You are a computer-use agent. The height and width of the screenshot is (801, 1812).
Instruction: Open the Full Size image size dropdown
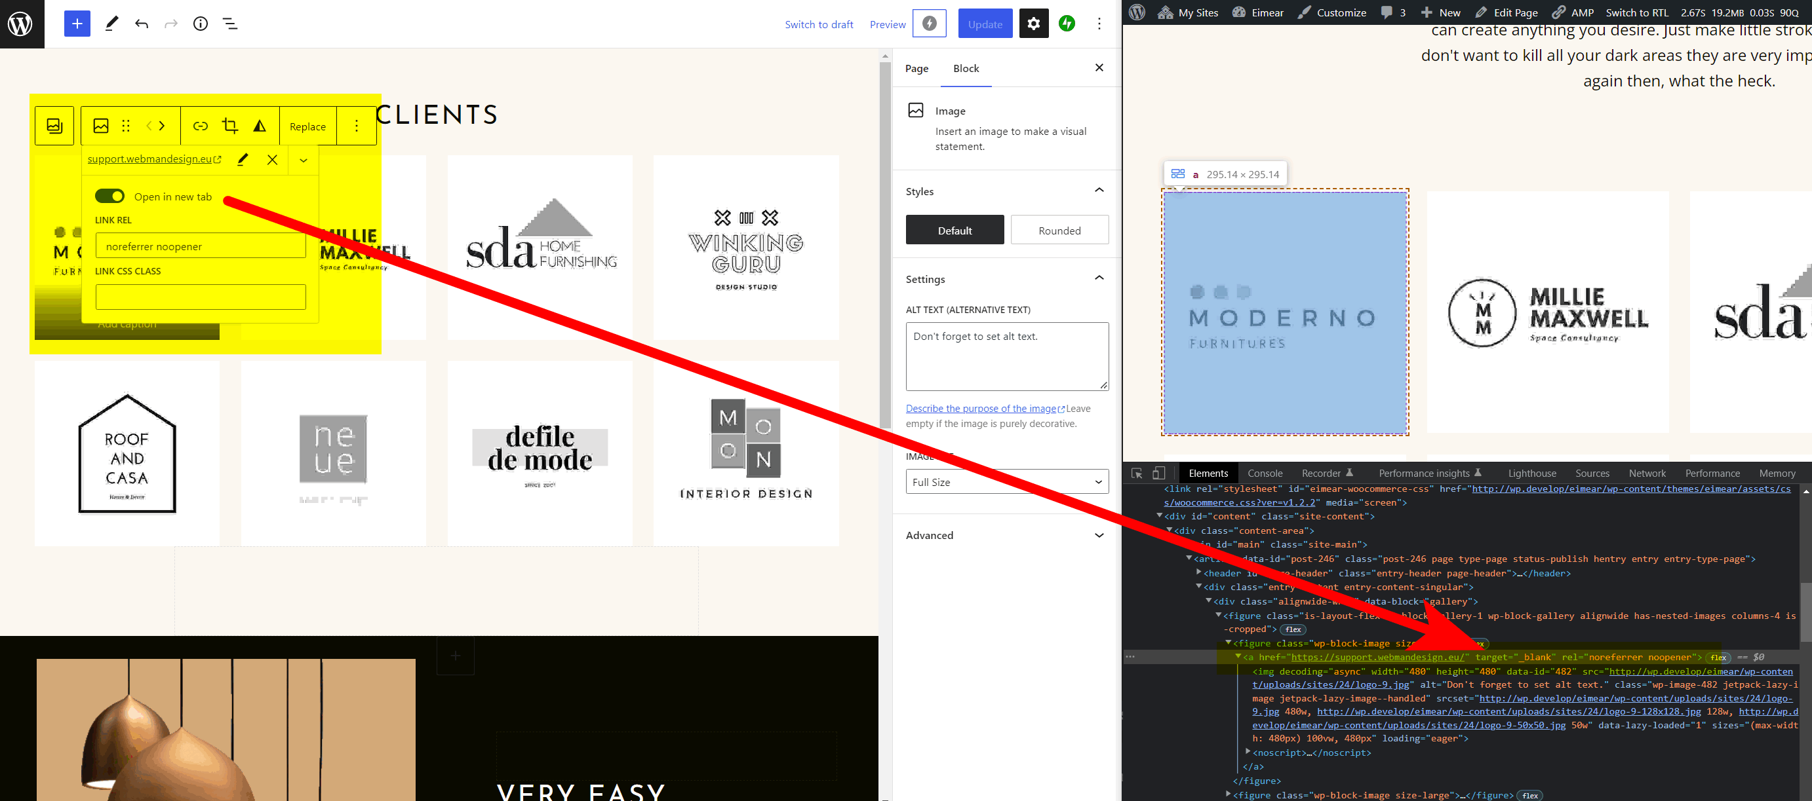pyautogui.click(x=1006, y=482)
